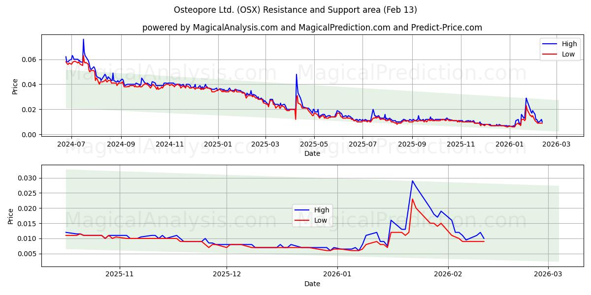
Task: Click the '0.005' y-axis label on bottom chart
Action: 28,254
